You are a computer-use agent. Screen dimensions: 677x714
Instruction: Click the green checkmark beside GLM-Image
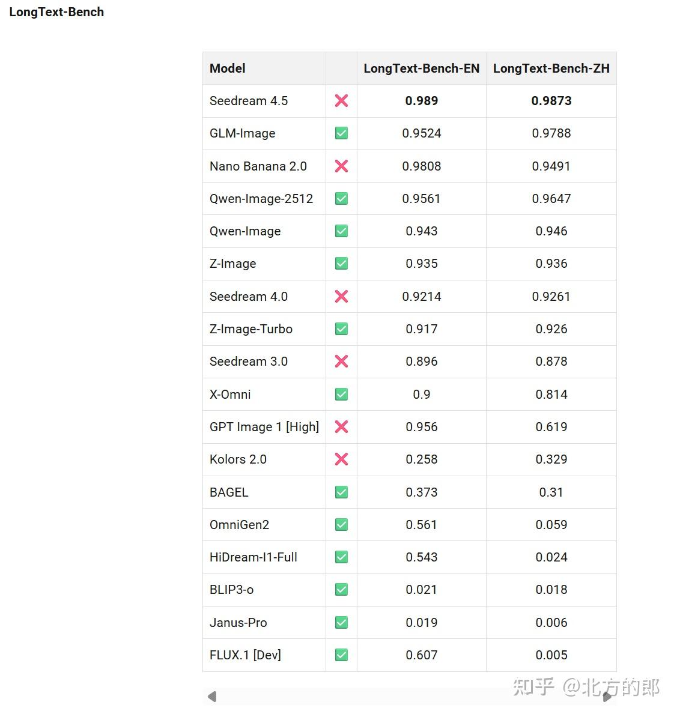coord(341,133)
